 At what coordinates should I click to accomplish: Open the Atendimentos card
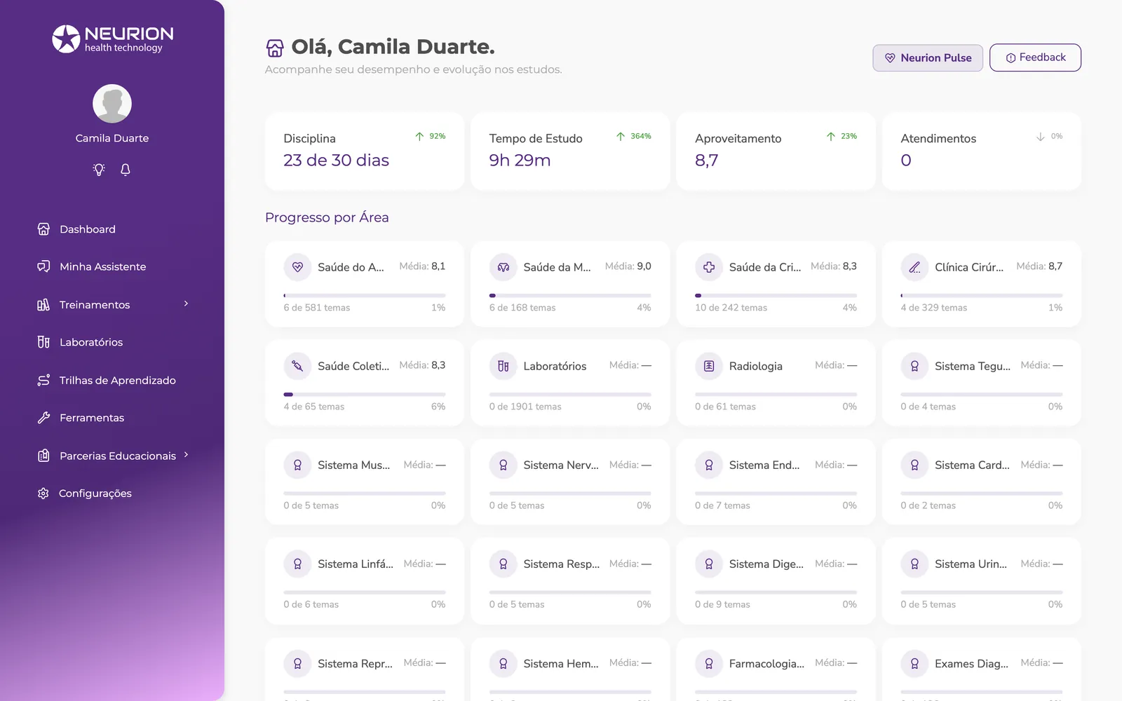tap(982, 151)
